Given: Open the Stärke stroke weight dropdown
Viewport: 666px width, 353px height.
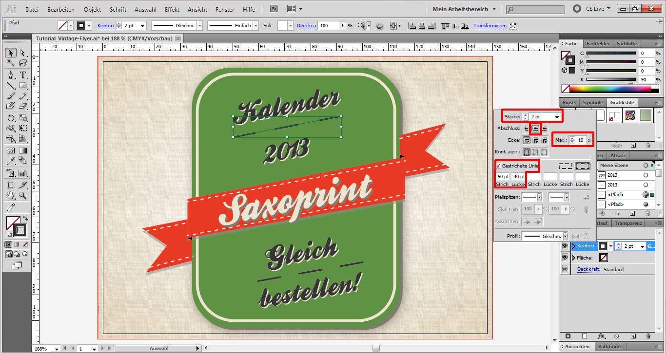Looking at the screenshot, I should [x=557, y=117].
